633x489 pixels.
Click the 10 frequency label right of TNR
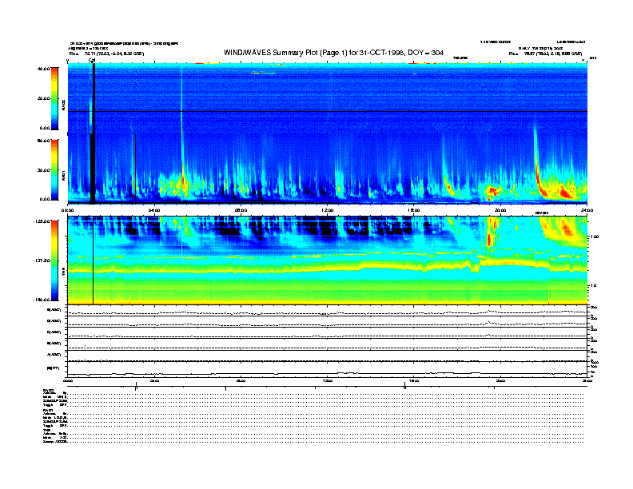[593, 285]
